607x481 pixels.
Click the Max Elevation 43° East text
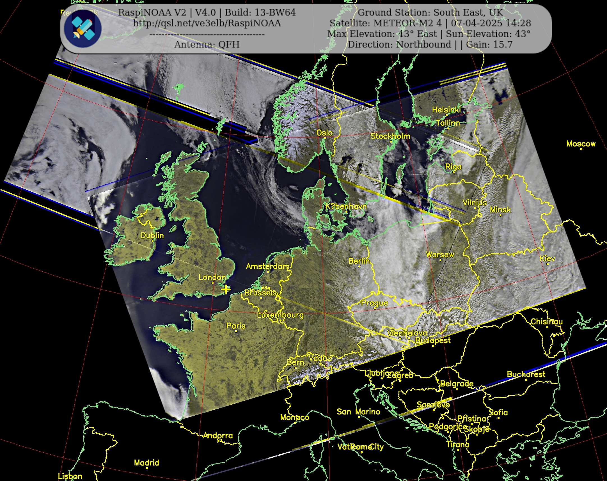[382, 34]
